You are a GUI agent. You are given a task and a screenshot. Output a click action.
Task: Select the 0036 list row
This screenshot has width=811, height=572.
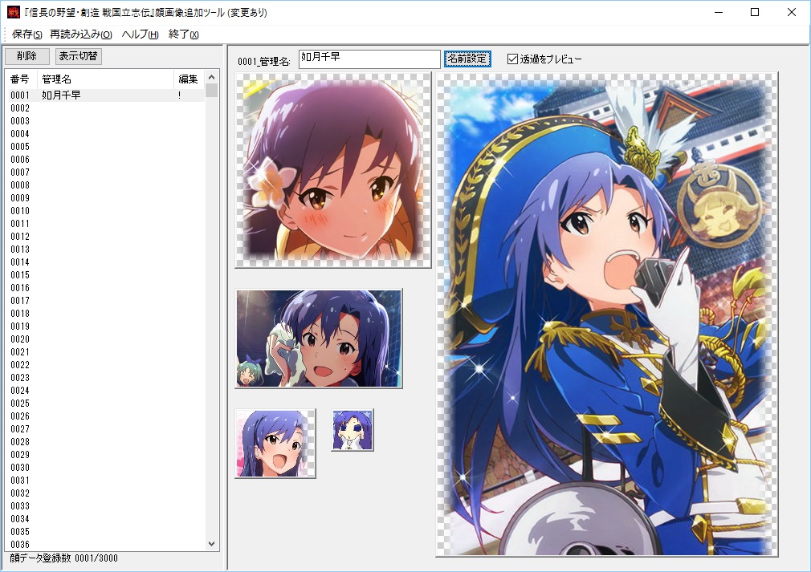tap(105, 544)
